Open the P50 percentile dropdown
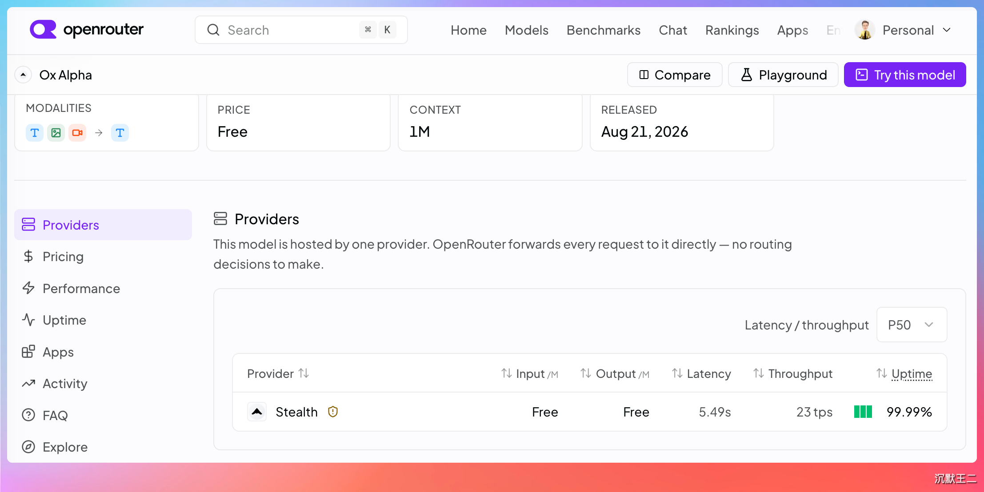The image size is (984, 492). click(x=912, y=325)
